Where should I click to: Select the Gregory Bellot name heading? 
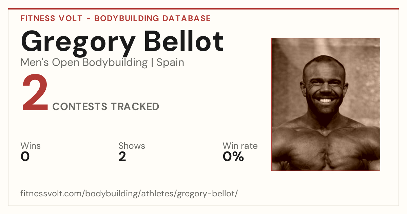tap(122, 42)
